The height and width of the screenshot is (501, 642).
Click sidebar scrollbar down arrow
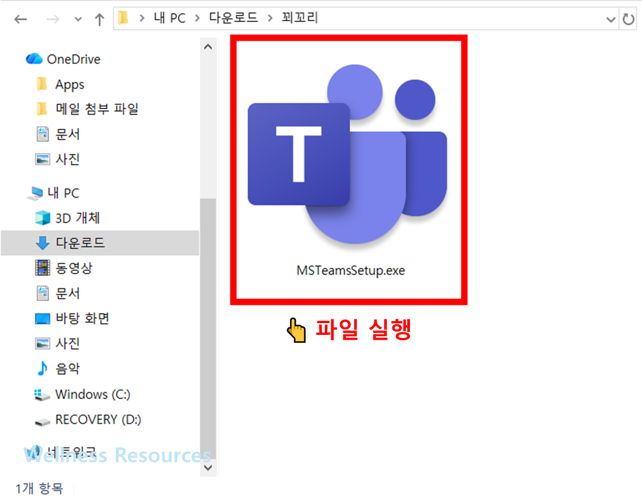pyautogui.click(x=208, y=467)
